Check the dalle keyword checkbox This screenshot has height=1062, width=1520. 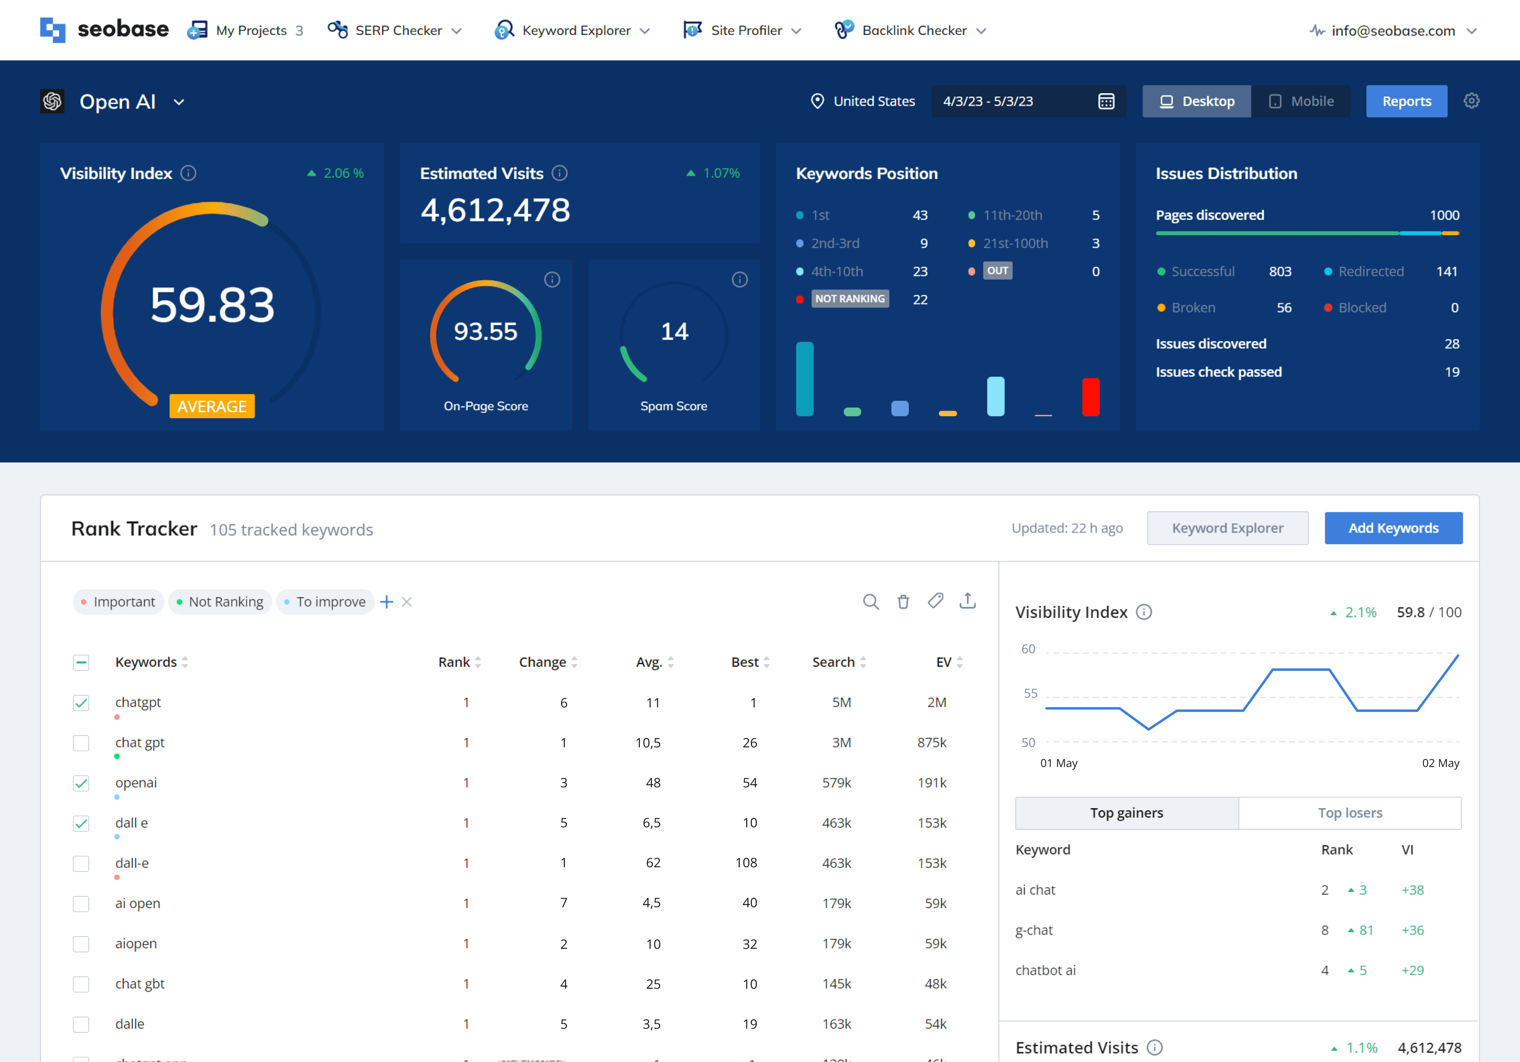(81, 1024)
